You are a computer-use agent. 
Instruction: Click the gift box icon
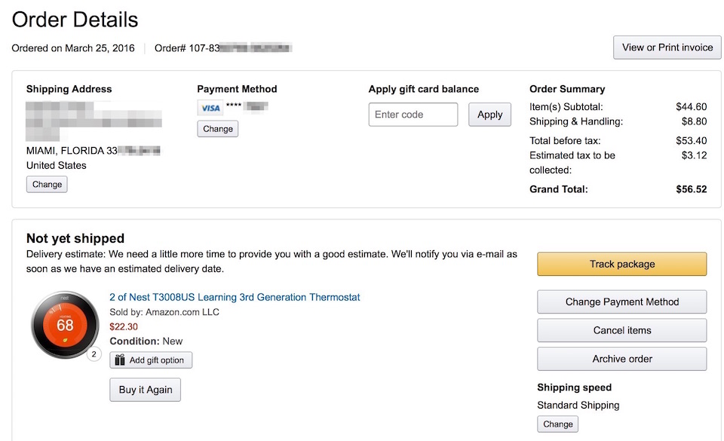pos(120,360)
